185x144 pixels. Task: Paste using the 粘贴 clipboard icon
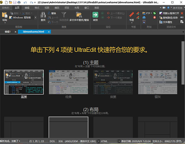click(5, 15)
